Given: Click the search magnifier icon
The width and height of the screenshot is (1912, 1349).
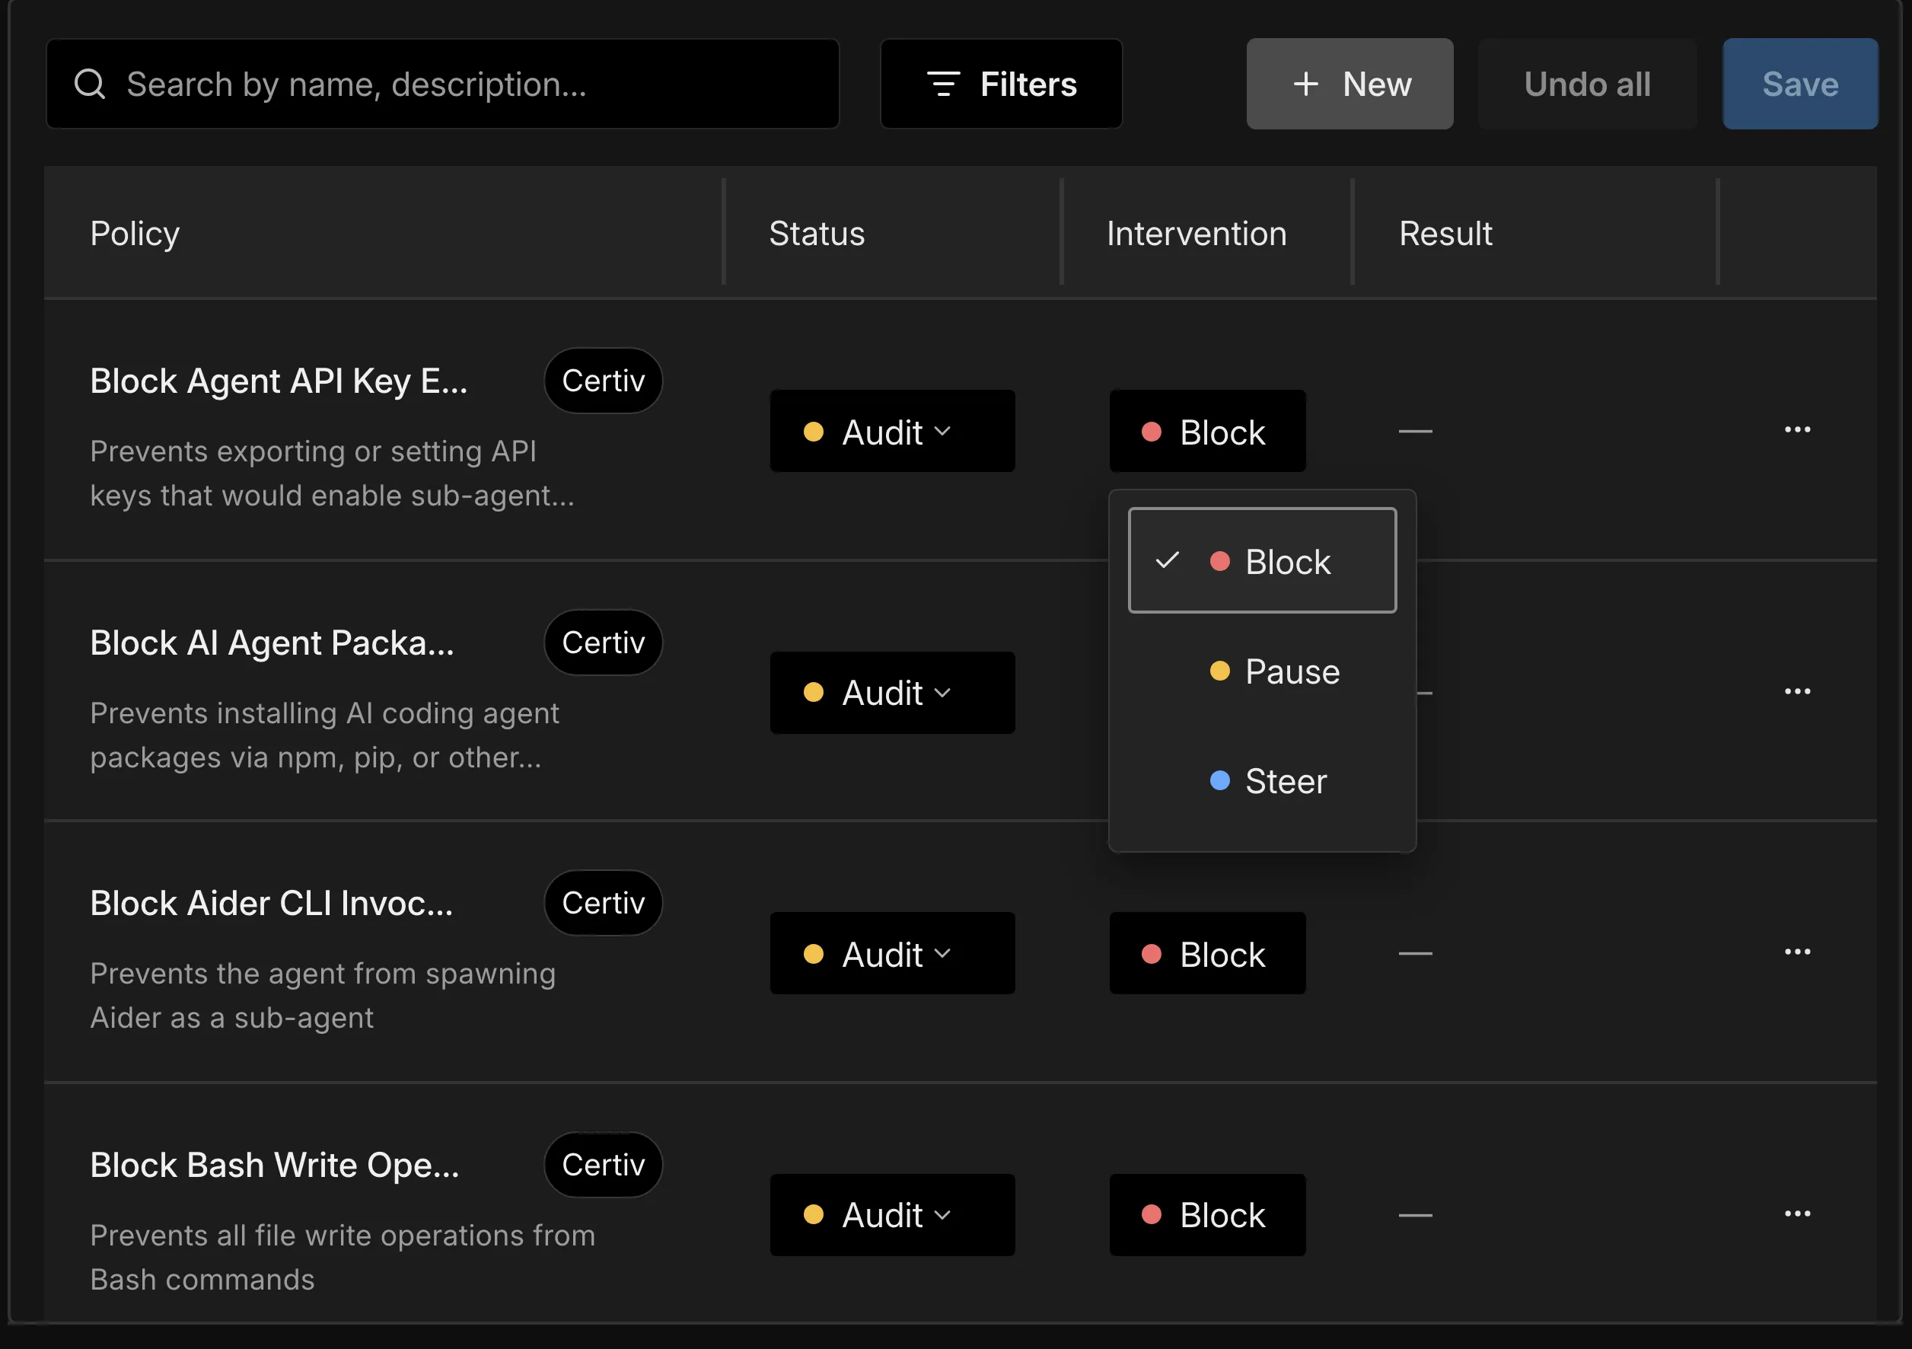Looking at the screenshot, I should coord(90,84).
